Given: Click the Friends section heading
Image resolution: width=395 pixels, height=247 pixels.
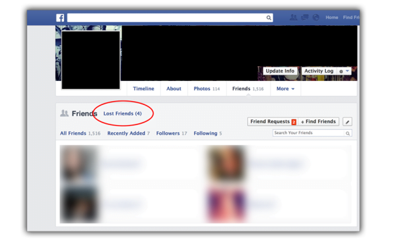Looking at the screenshot, I should 84,113.
